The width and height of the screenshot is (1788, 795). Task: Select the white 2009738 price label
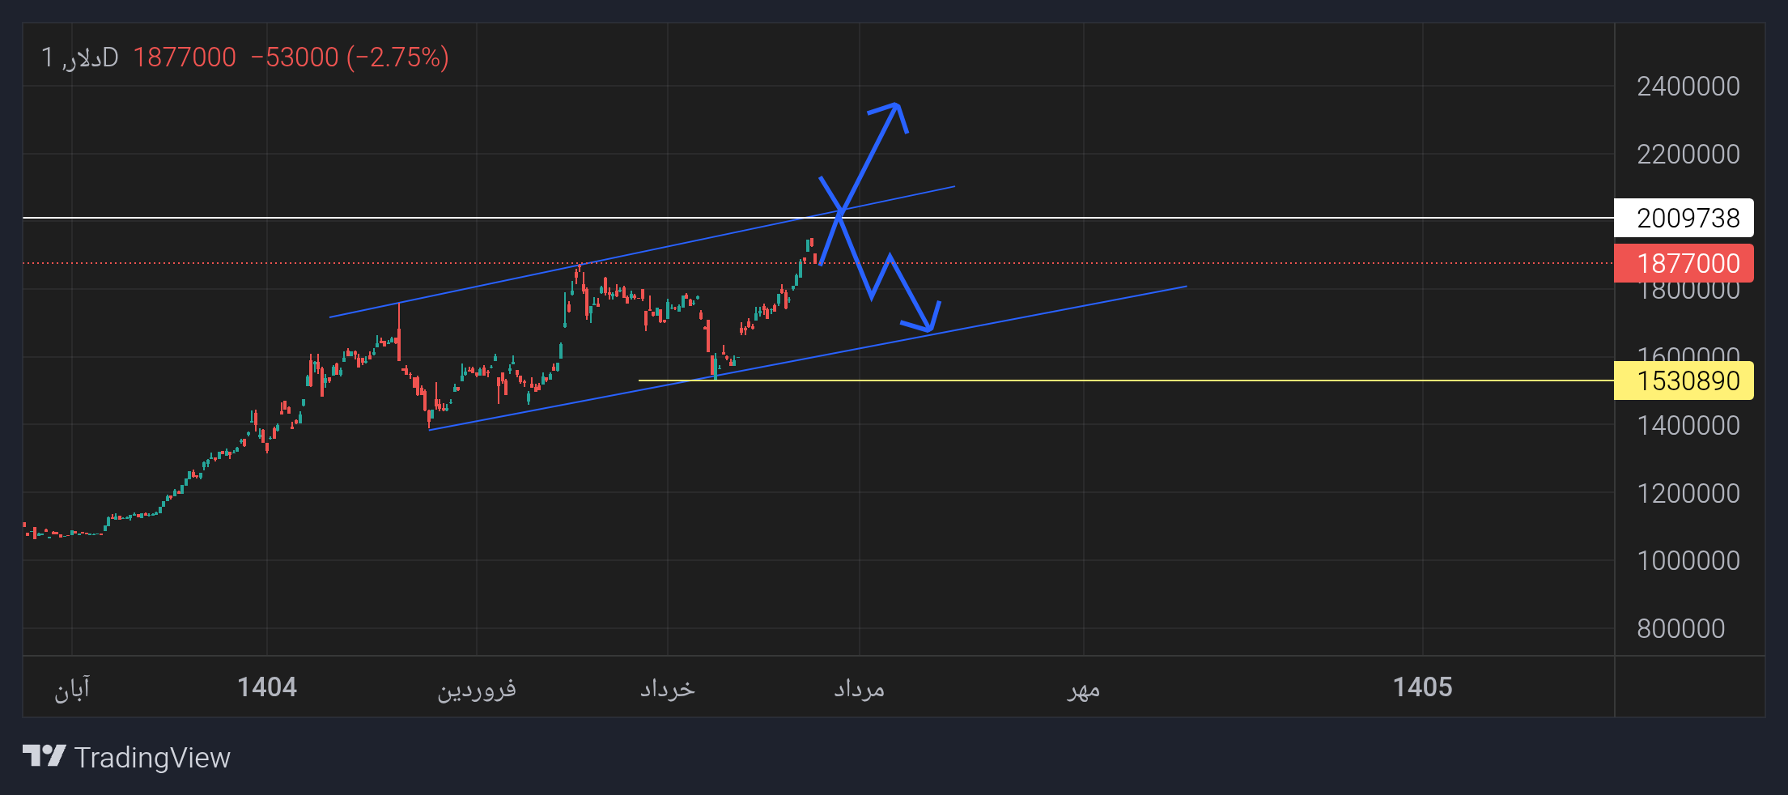(1684, 218)
